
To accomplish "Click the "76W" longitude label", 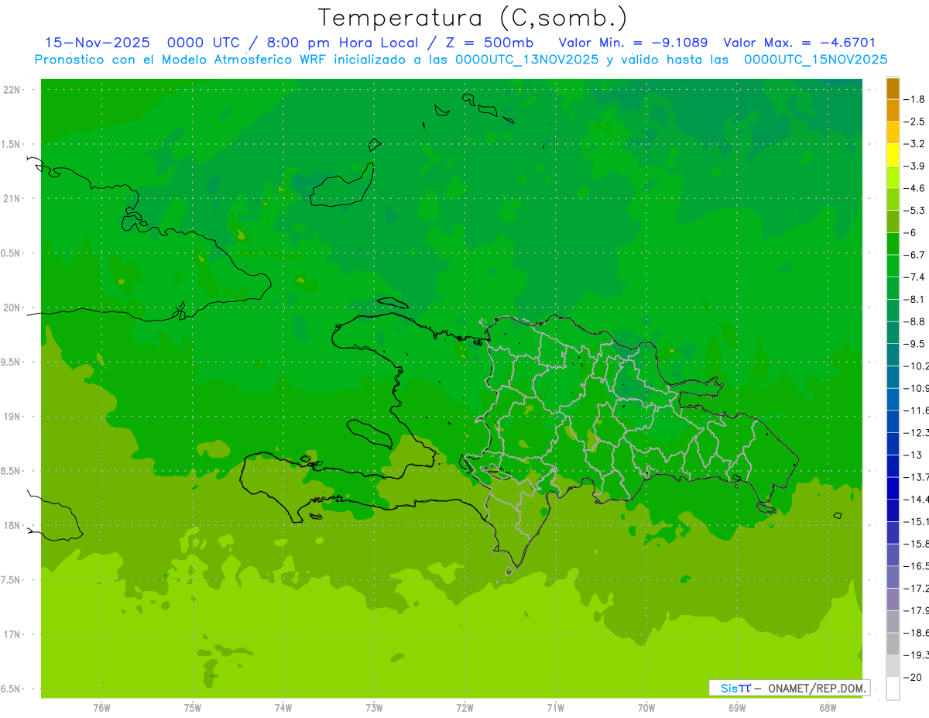I will coord(101,708).
